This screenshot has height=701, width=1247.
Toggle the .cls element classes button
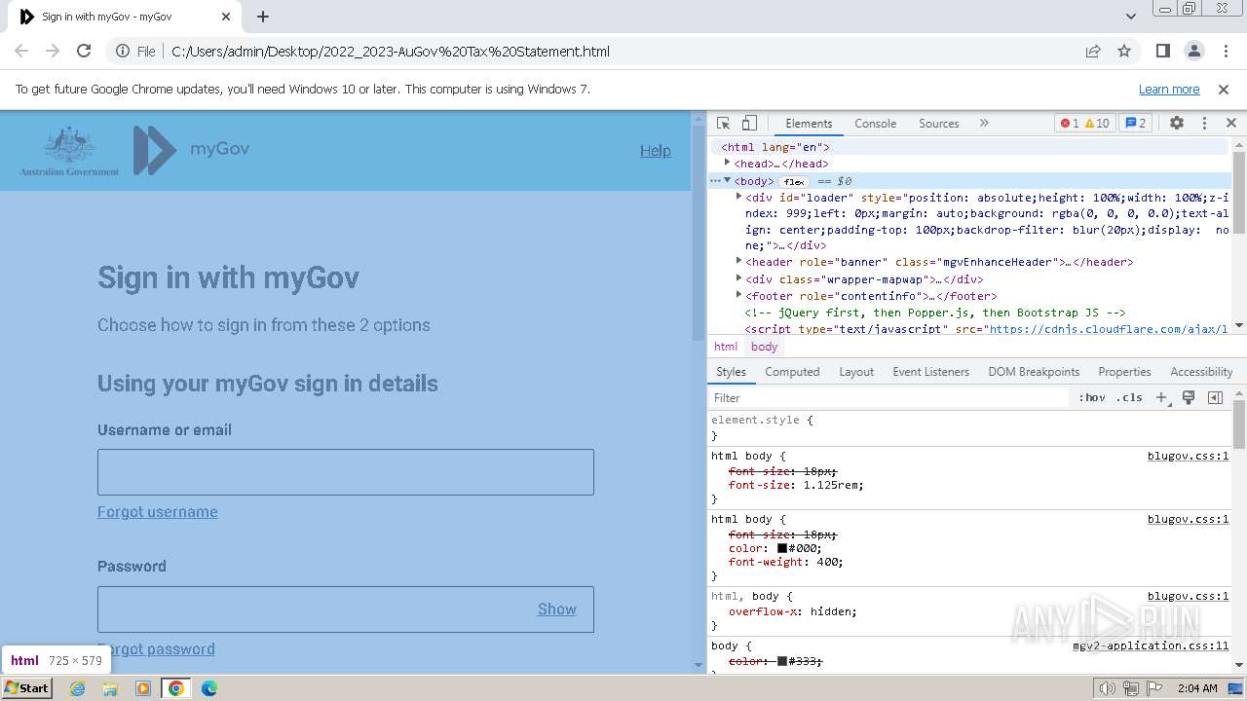[1129, 397]
